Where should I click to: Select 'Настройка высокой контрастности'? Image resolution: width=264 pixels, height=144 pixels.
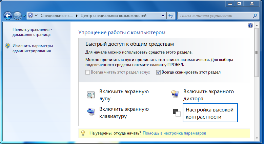pyautogui.click(x=210, y=113)
